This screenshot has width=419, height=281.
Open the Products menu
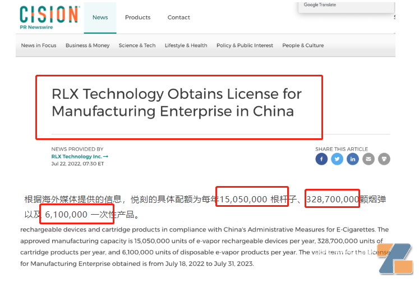138,17
